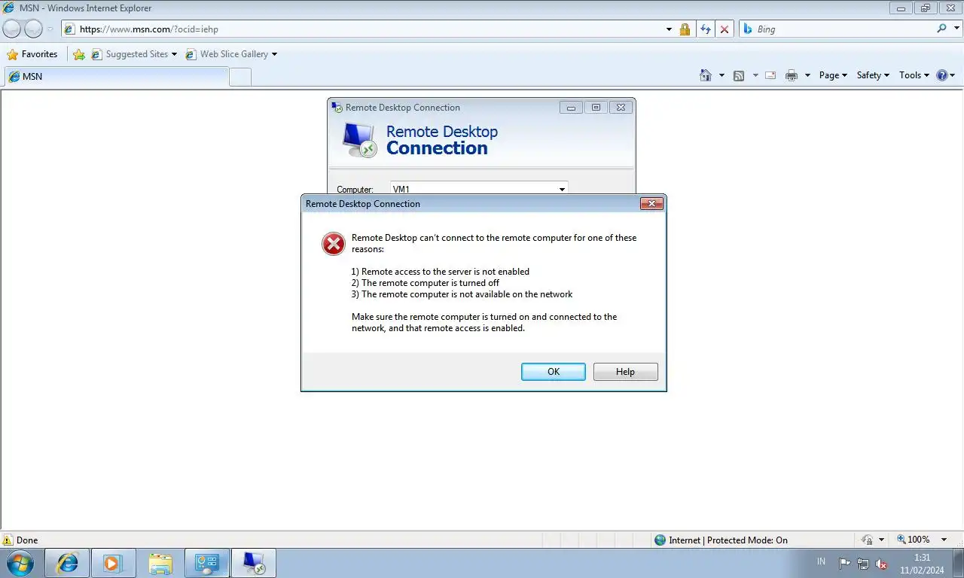Select the MSN tab
Viewport: 964px width, 578px height.
point(116,77)
